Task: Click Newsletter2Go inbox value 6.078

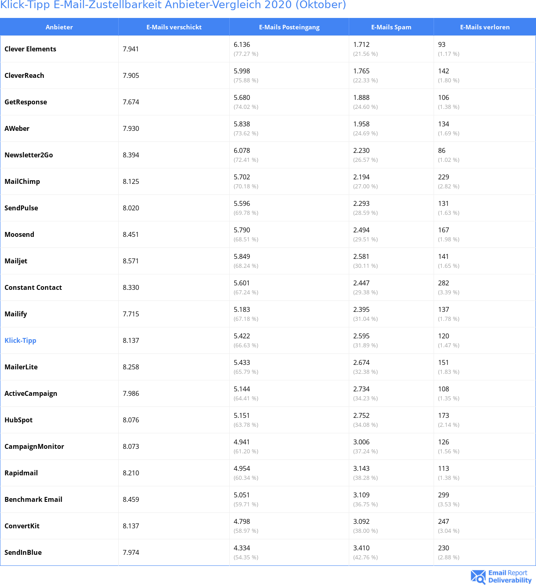Action: point(242,150)
